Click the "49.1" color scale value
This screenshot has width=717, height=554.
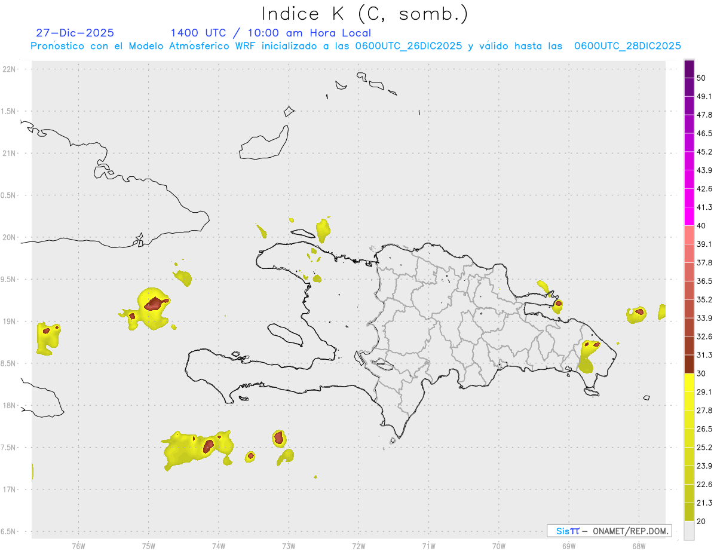pos(704,97)
